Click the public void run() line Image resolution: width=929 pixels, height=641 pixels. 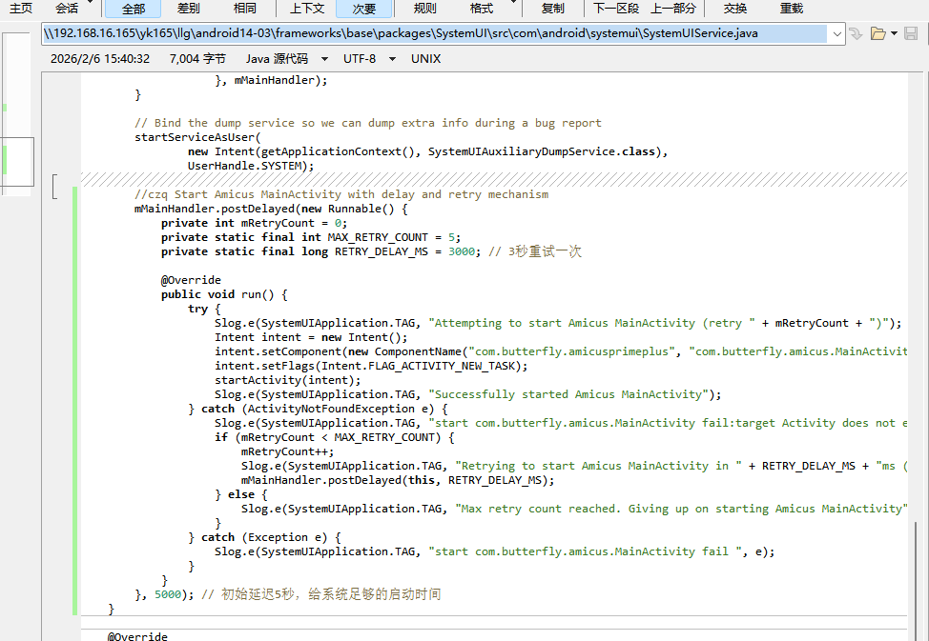click(224, 294)
